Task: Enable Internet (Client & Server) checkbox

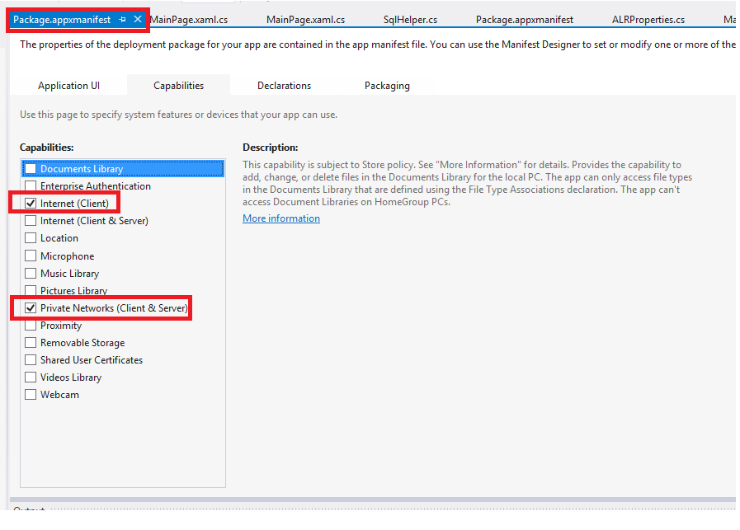Action: click(31, 221)
